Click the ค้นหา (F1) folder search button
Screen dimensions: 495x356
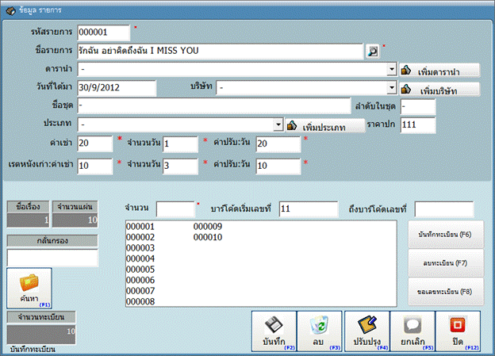click(29, 289)
